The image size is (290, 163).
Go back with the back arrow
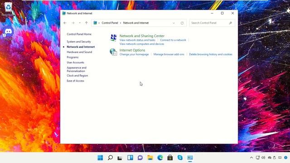(x=65, y=23)
